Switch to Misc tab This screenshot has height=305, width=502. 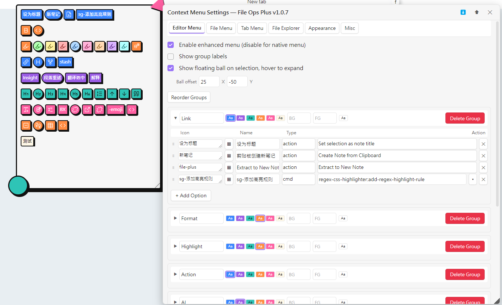pos(350,28)
